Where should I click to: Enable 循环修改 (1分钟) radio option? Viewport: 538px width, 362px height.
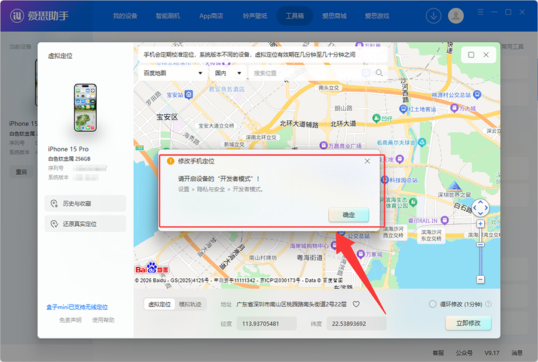click(x=432, y=304)
